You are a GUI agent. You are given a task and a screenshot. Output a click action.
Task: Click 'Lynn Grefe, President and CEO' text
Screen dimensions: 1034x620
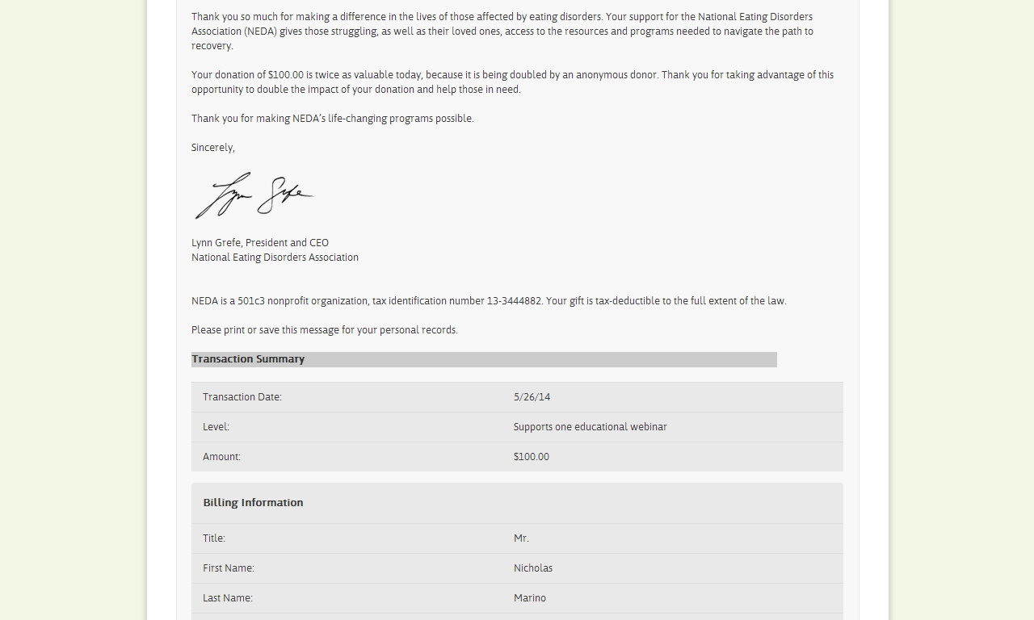[260, 243]
